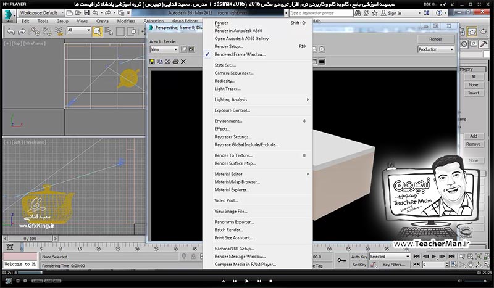Screen dimensions: 494x288
Task: Click Previous Frame playback control
Action: (425, 257)
